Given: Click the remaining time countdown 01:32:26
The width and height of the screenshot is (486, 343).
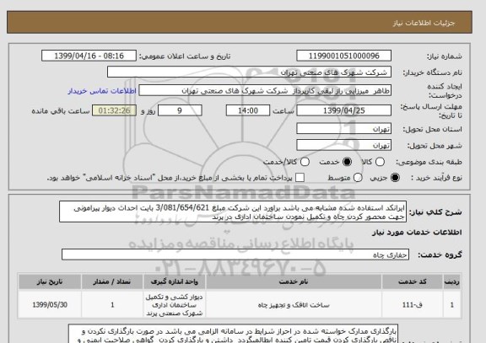Looking at the screenshot, I should (115, 110).
